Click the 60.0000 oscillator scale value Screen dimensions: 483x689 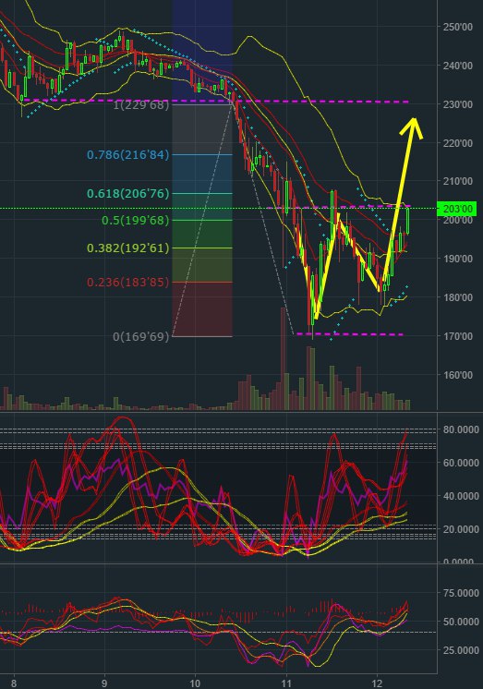461,463
